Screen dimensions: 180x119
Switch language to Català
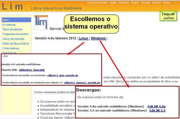coord(113,3)
